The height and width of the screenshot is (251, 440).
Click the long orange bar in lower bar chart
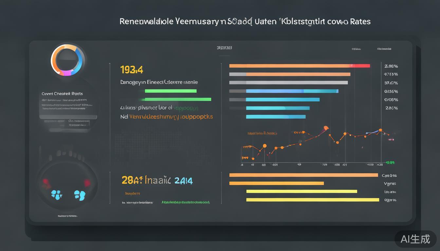point(303,175)
